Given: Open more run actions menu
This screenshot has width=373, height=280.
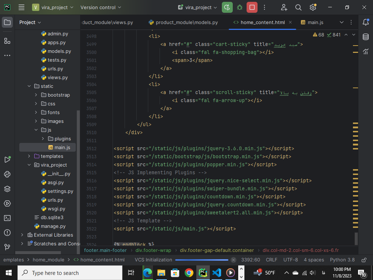Looking at the screenshot, I should pos(264,7).
